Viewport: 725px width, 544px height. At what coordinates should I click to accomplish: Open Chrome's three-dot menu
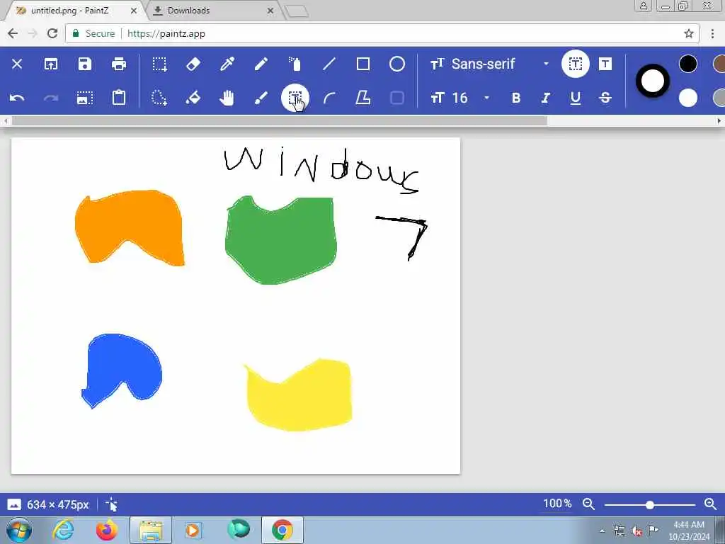[712, 33]
